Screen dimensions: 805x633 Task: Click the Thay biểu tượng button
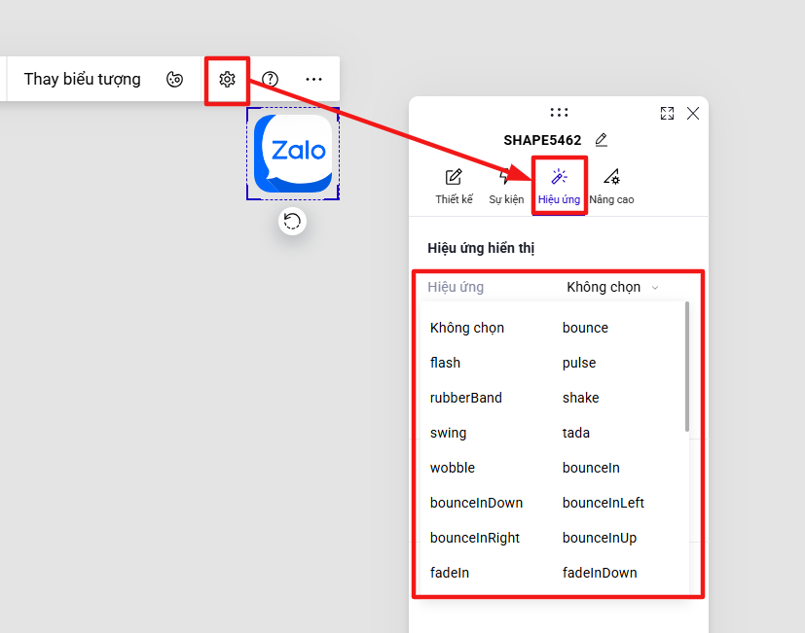pos(82,79)
